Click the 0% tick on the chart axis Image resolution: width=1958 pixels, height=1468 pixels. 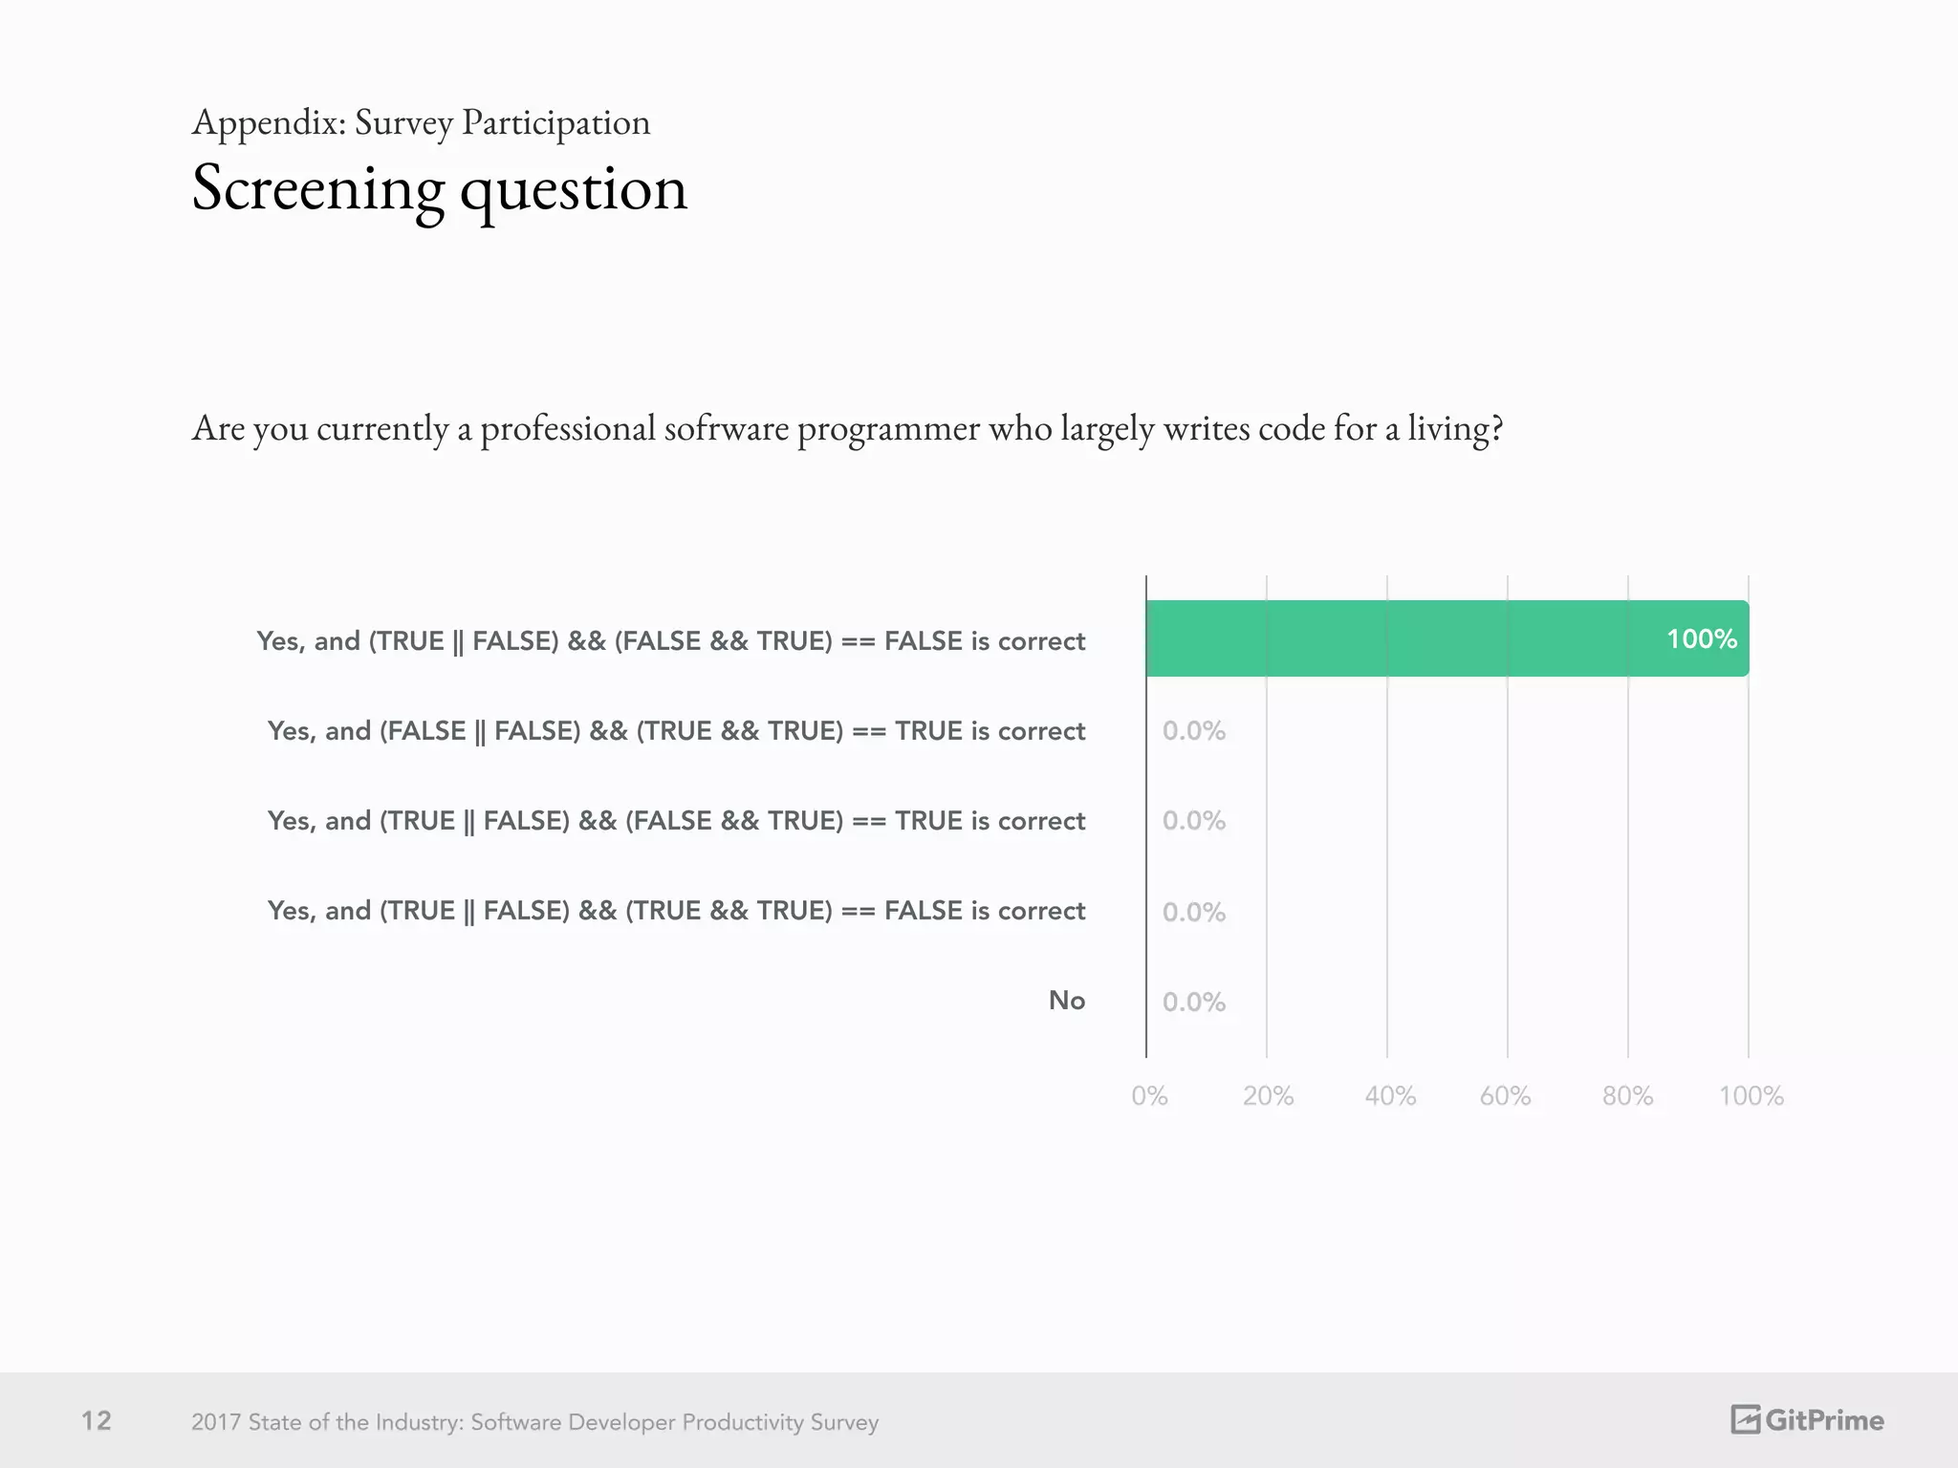point(1149,1096)
